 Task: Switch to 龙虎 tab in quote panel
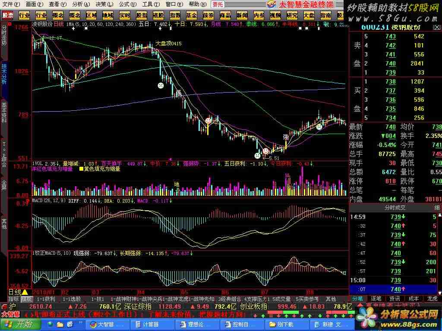[432, 299]
